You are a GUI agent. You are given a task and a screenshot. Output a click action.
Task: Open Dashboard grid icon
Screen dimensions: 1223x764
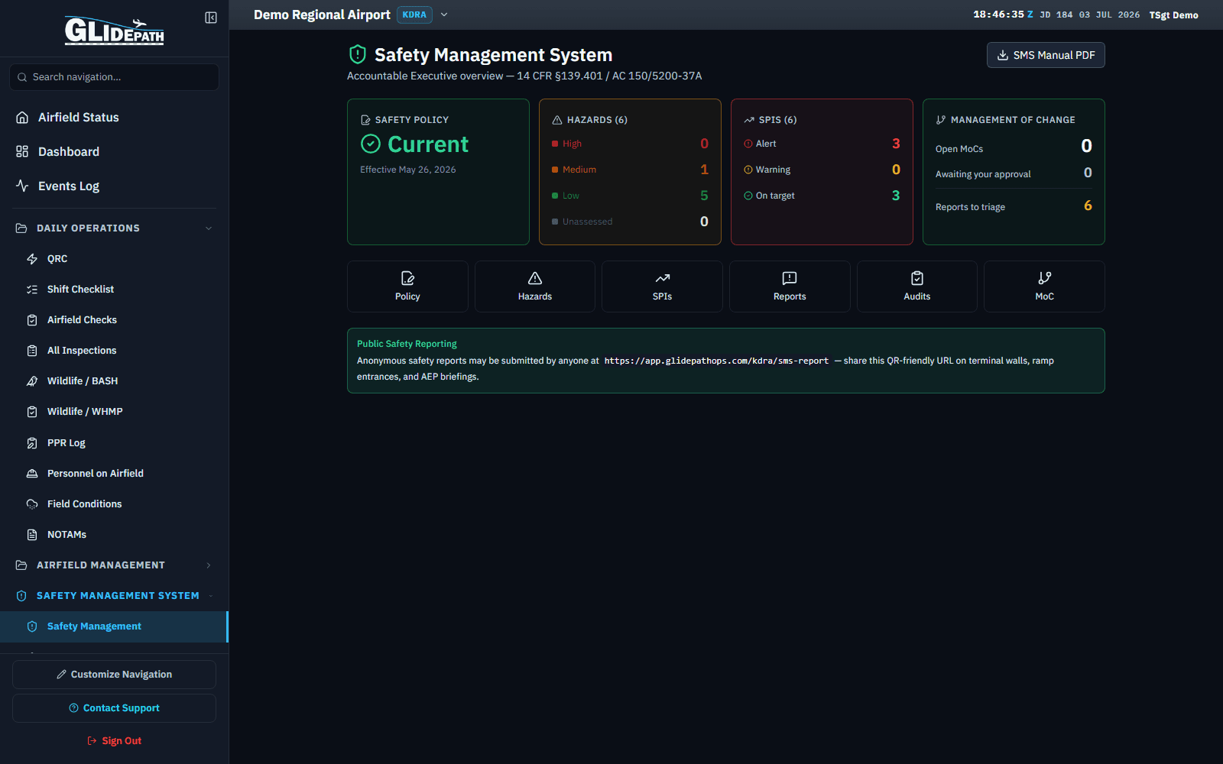click(x=22, y=151)
